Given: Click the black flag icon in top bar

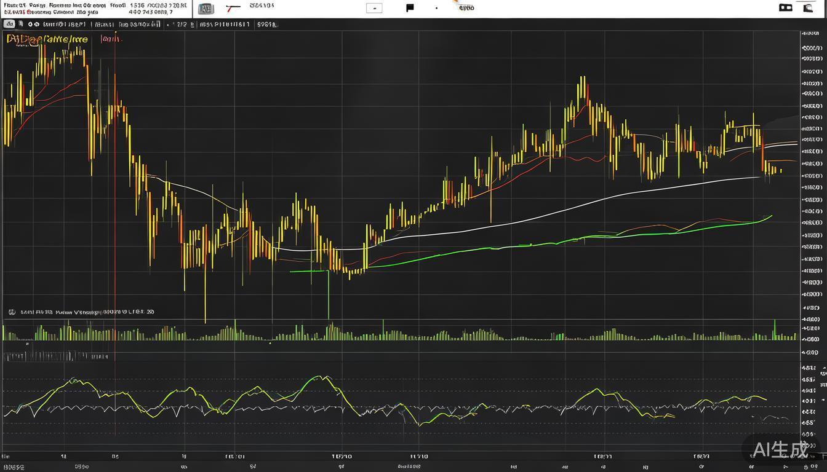Looking at the screenshot, I should (410, 8).
